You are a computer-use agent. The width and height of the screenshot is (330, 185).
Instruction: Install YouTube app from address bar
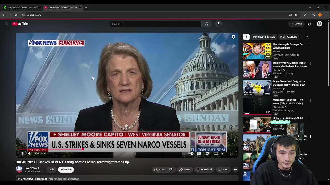(290, 15)
